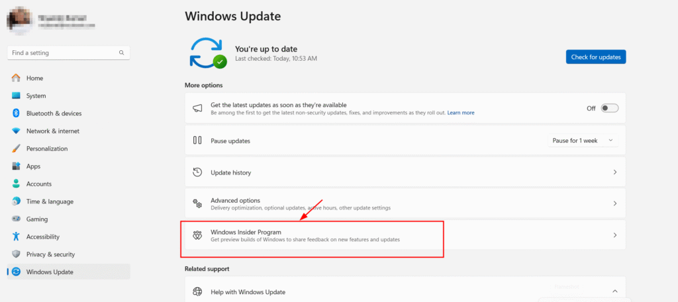Open Advanced options via its chevron
Image resolution: width=678 pixels, height=302 pixels.
point(615,204)
